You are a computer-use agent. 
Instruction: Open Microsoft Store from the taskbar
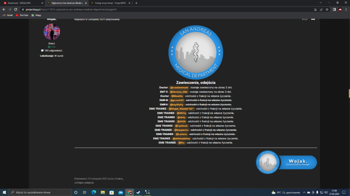[x=112, y=192]
